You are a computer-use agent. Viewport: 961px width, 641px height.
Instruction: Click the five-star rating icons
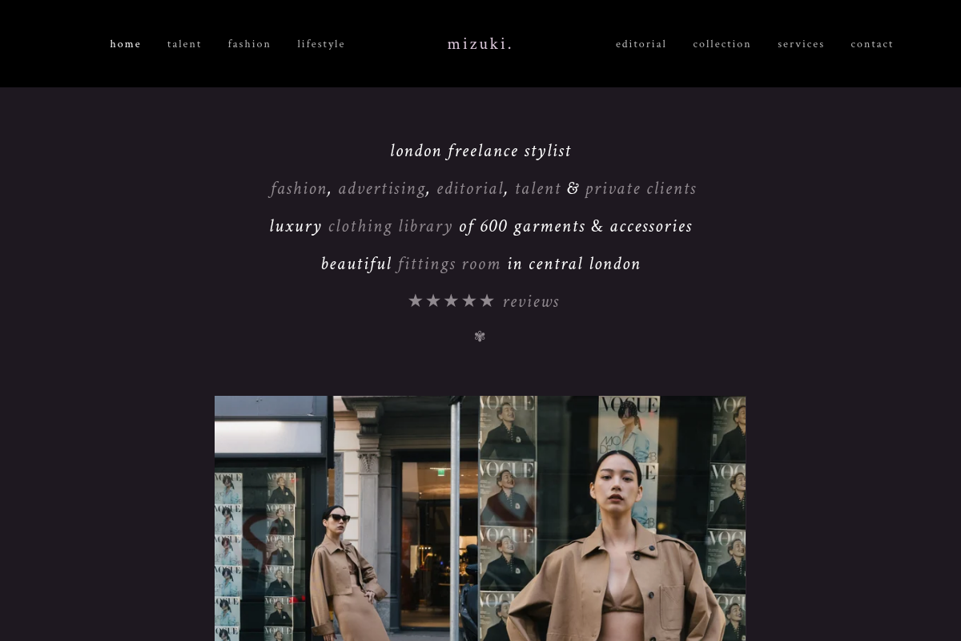451,301
